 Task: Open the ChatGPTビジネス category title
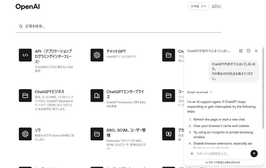click(x=49, y=92)
